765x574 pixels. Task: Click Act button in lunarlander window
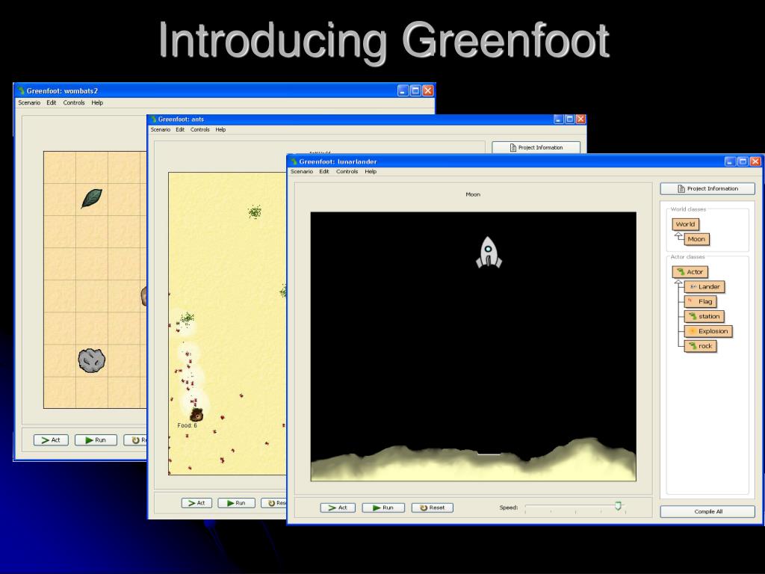338,507
